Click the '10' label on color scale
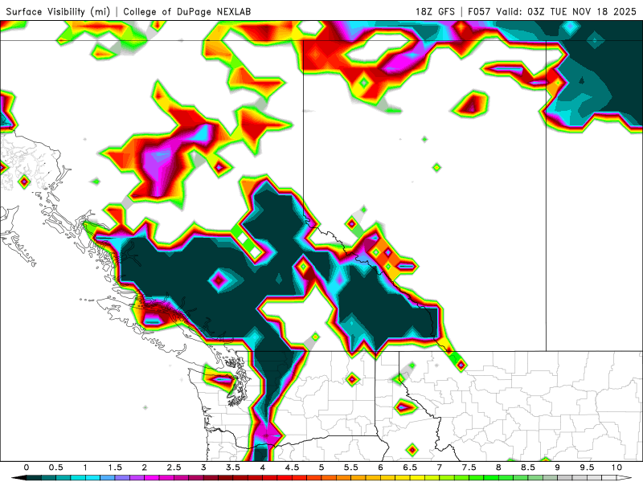This screenshot has height=482, width=643. point(616,468)
